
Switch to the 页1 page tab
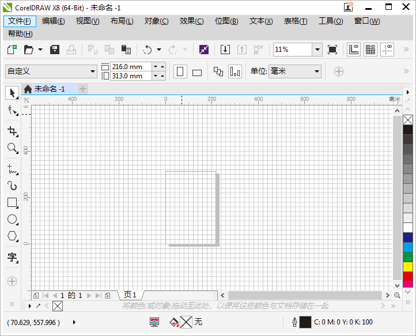click(x=130, y=295)
